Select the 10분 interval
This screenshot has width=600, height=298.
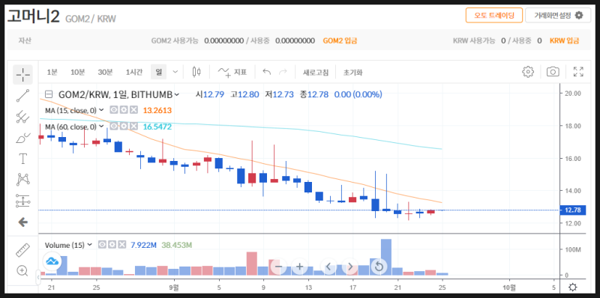[78, 72]
